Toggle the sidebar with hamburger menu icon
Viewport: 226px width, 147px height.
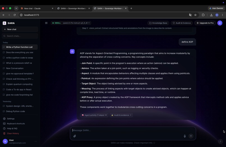(x=46, y=23)
